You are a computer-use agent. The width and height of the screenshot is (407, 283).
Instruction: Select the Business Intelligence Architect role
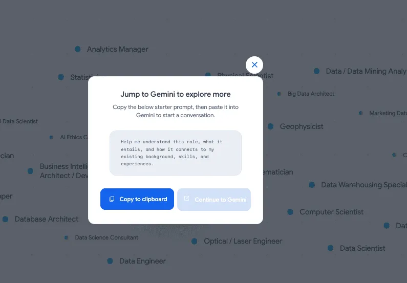64,171
